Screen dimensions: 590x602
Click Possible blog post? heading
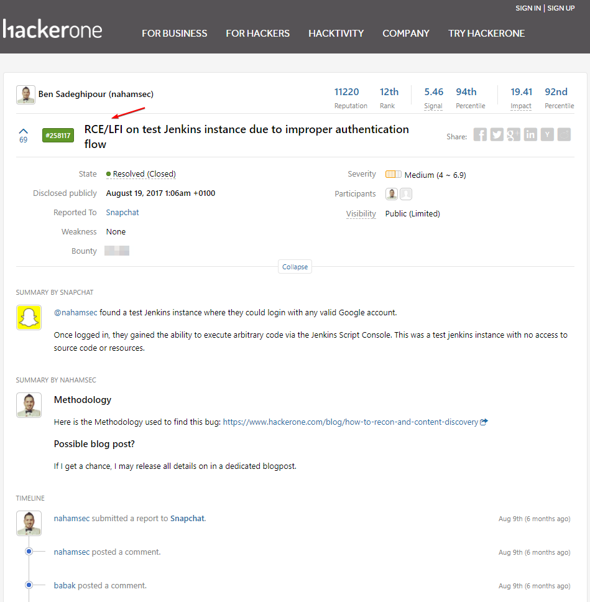[94, 444]
